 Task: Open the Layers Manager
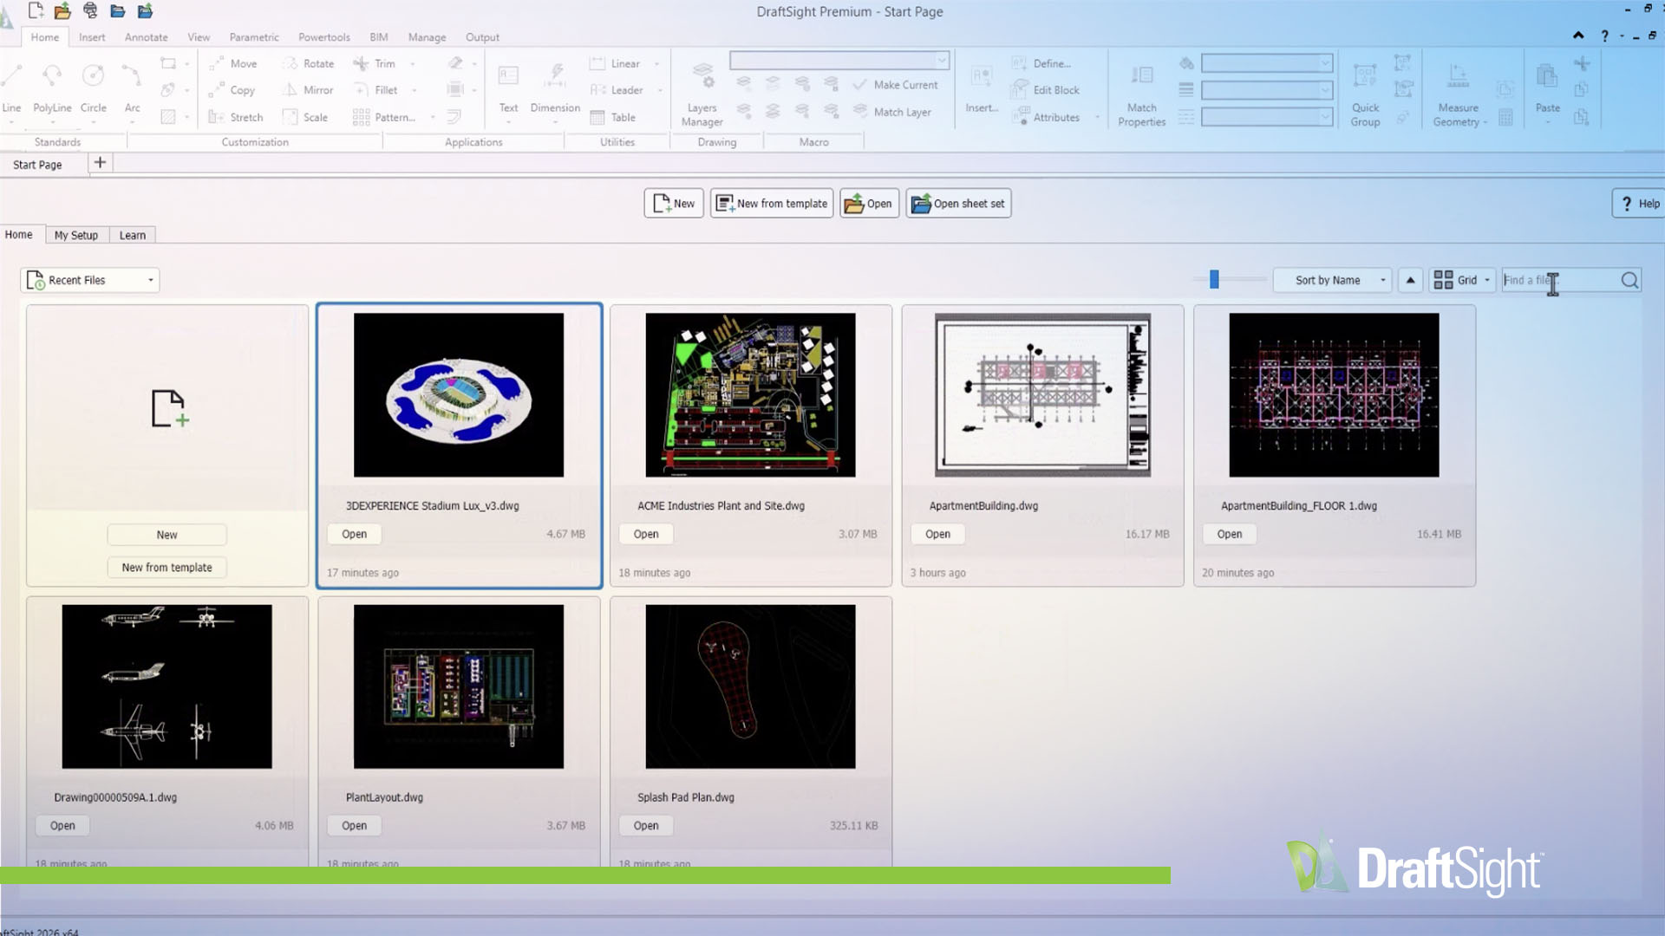(x=702, y=95)
